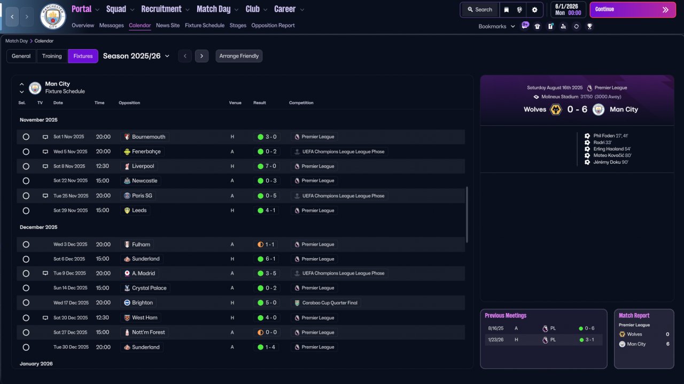The height and width of the screenshot is (384, 684).
Task: Click the Match Day breadcrumb link
Action: 17,41
